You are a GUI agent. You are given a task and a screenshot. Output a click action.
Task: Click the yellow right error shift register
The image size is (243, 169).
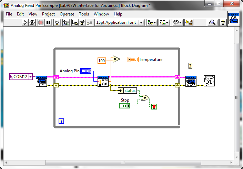pyautogui.click(x=178, y=85)
